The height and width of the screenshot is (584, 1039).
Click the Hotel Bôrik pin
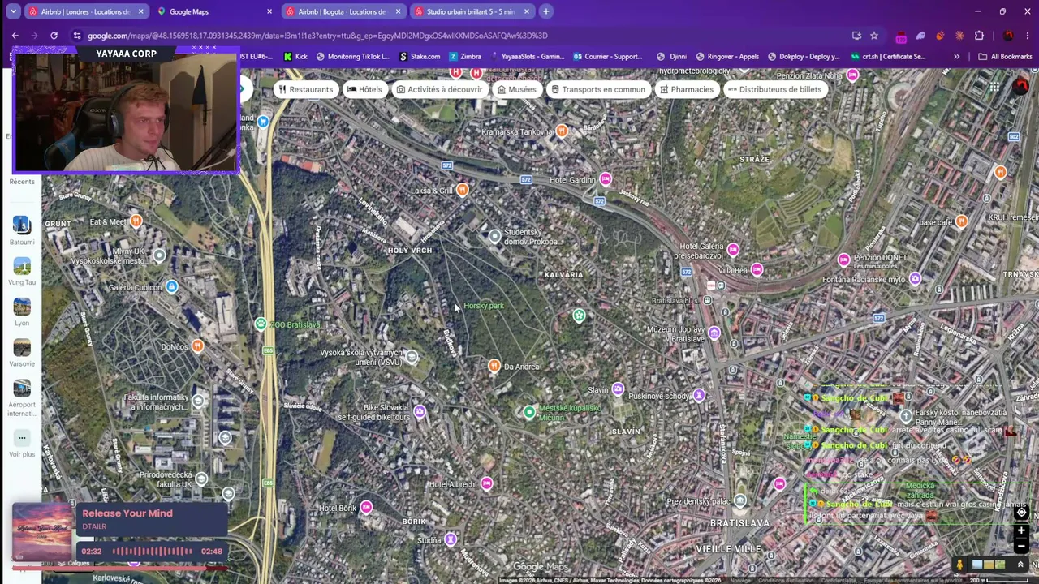(x=366, y=507)
